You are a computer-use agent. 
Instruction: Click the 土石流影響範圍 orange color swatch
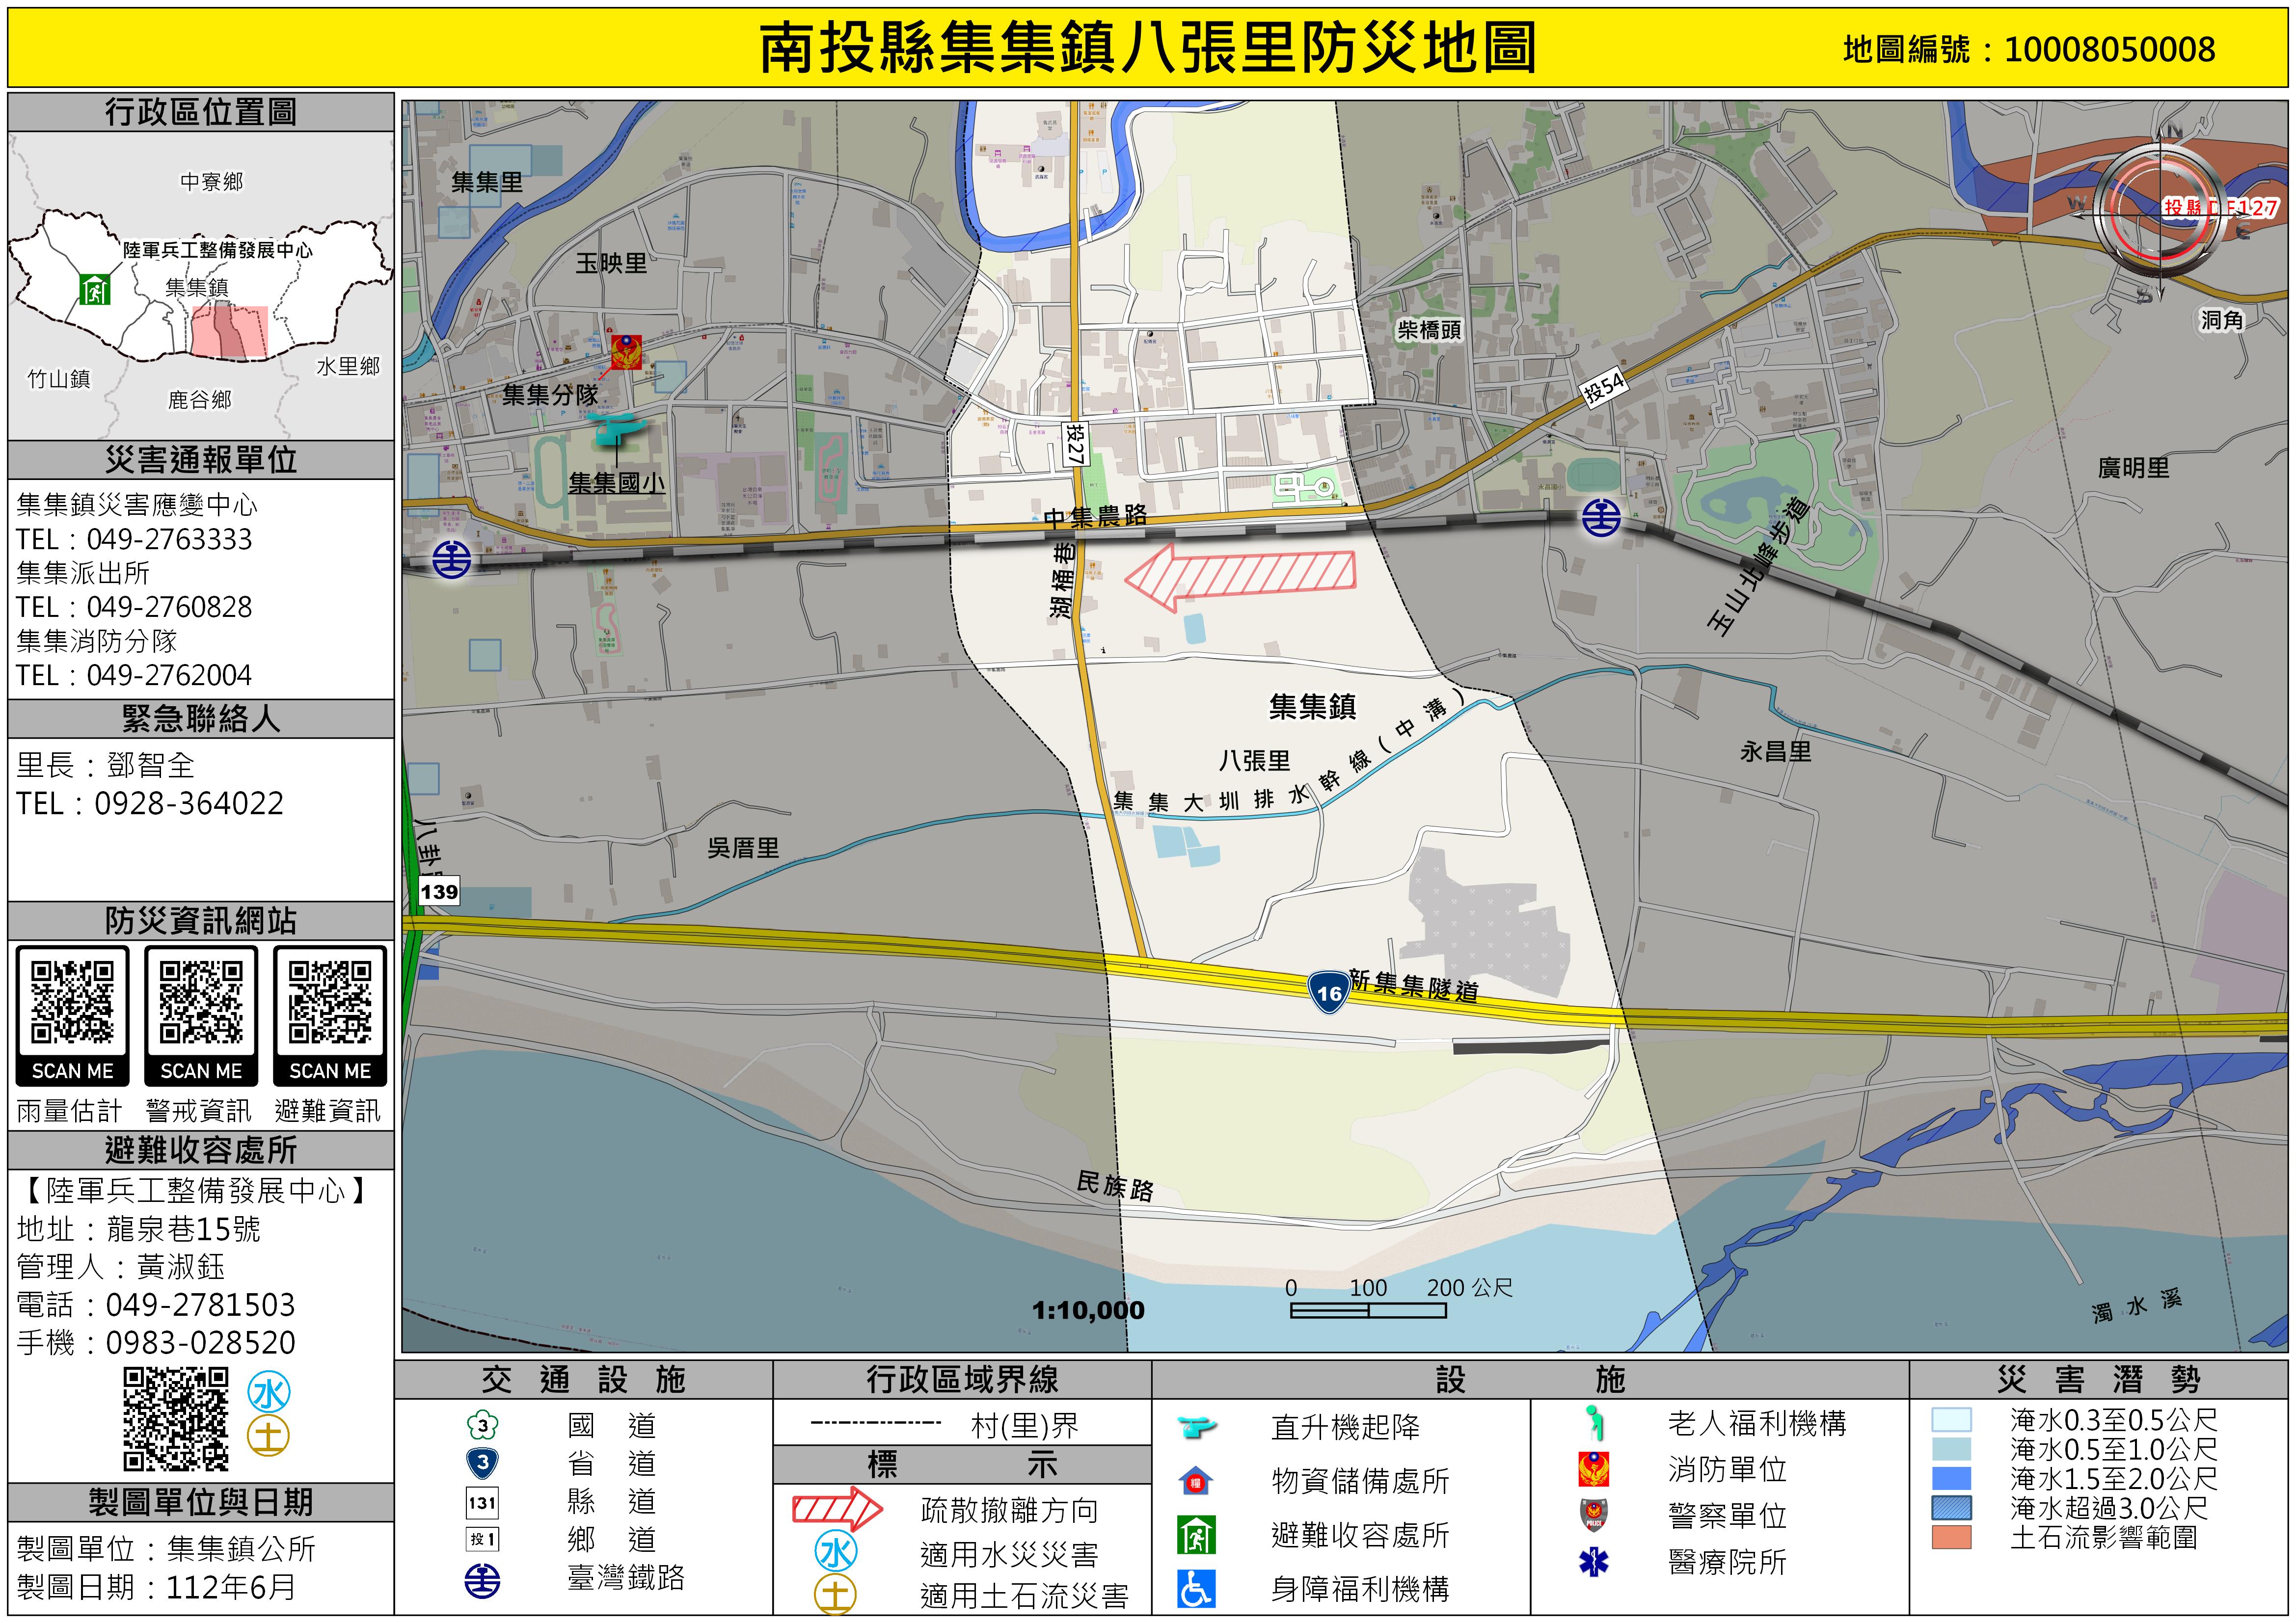click(x=1951, y=1537)
